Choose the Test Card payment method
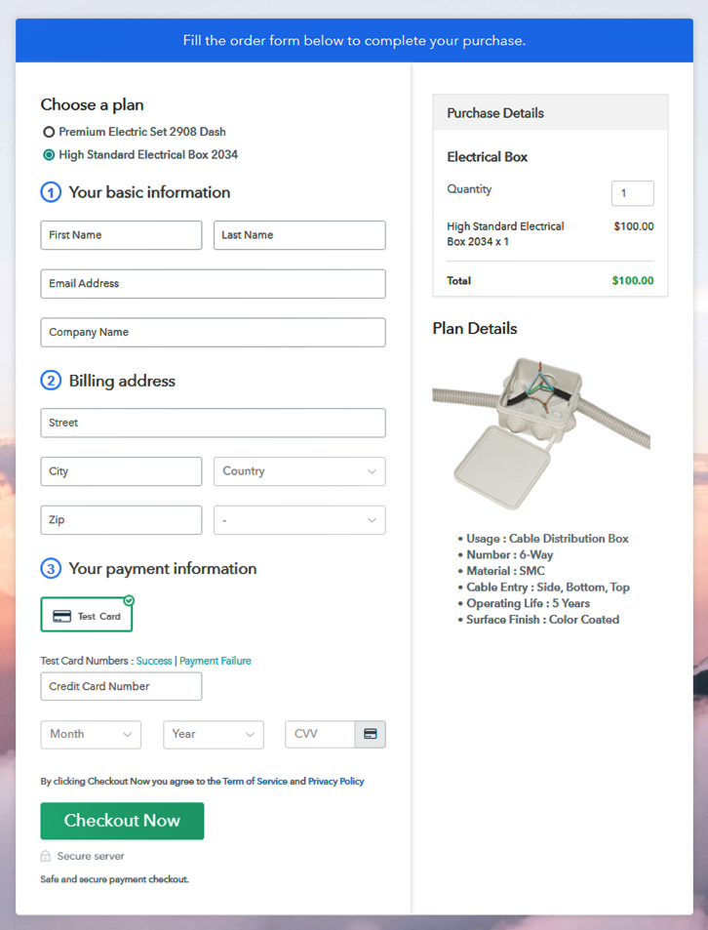The height and width of the screenshot is (930, 708). 87,615
